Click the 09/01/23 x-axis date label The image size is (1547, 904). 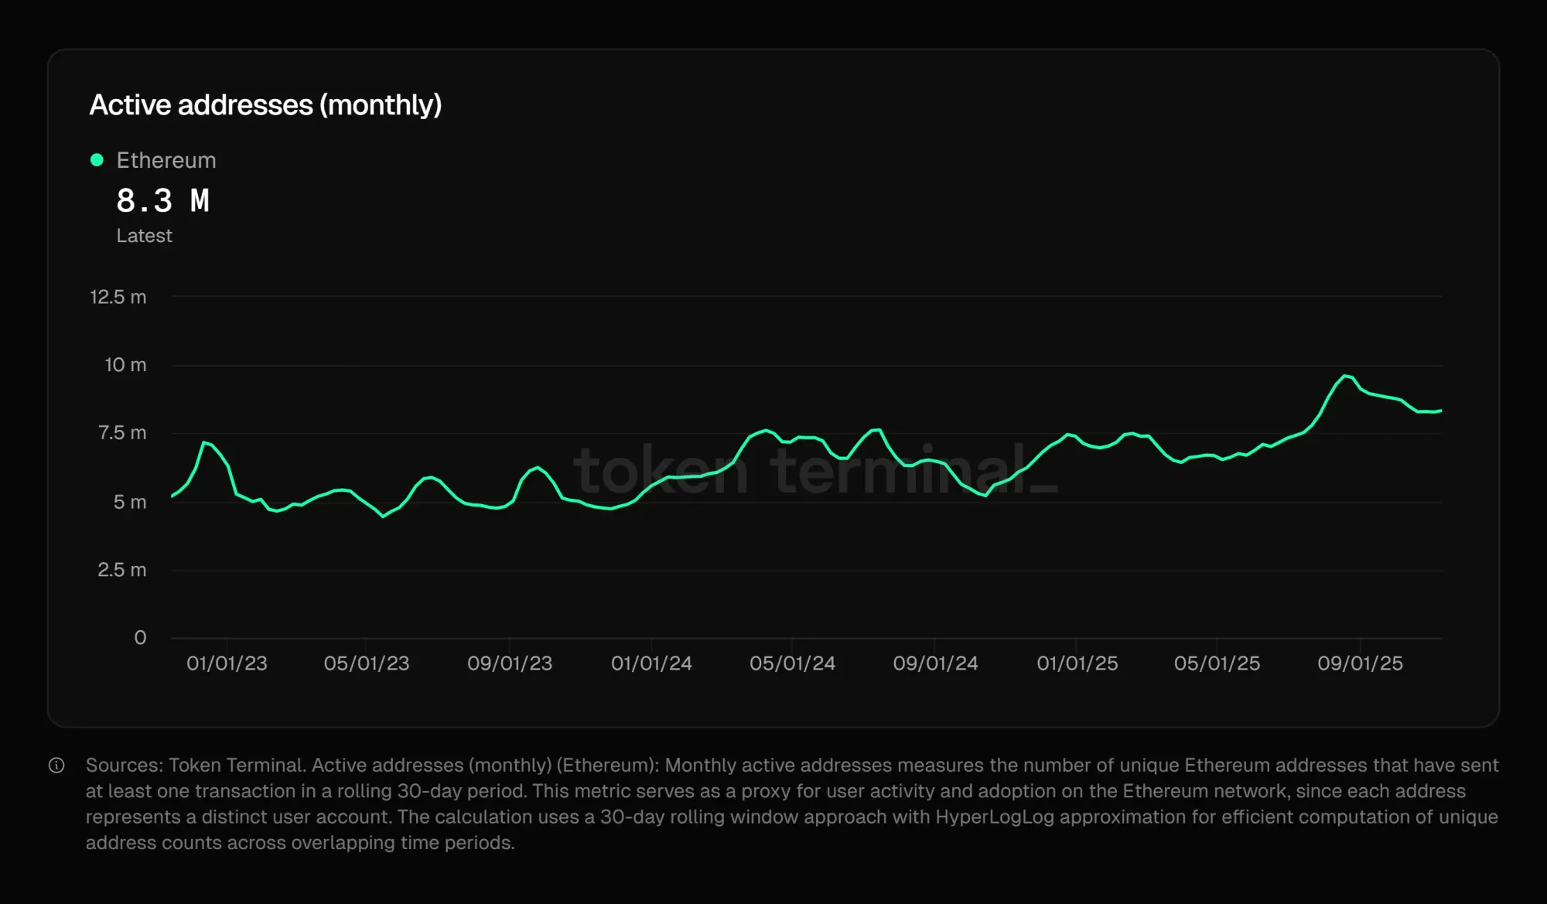tap(510, 664)
